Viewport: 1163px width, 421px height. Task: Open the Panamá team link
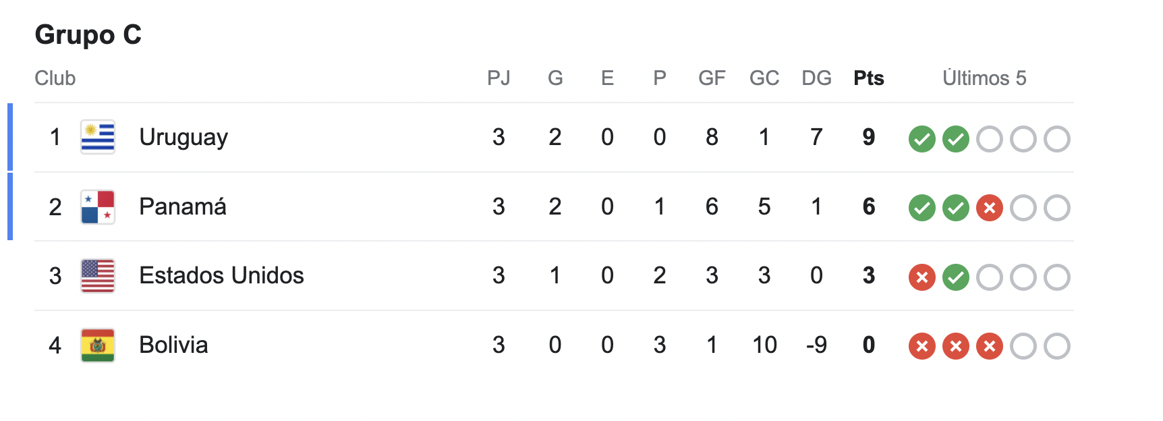coord(182,206)
